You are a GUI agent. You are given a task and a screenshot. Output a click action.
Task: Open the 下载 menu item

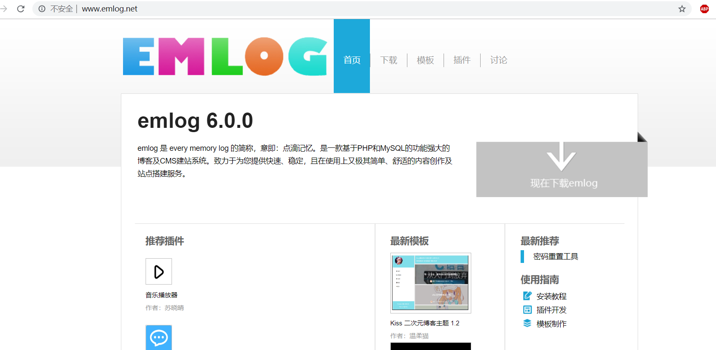pyautogui.click(x=389, y=60)
